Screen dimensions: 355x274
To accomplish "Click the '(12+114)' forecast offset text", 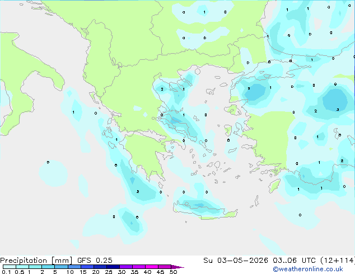I will pyautogui.click(x=338, y=261).
